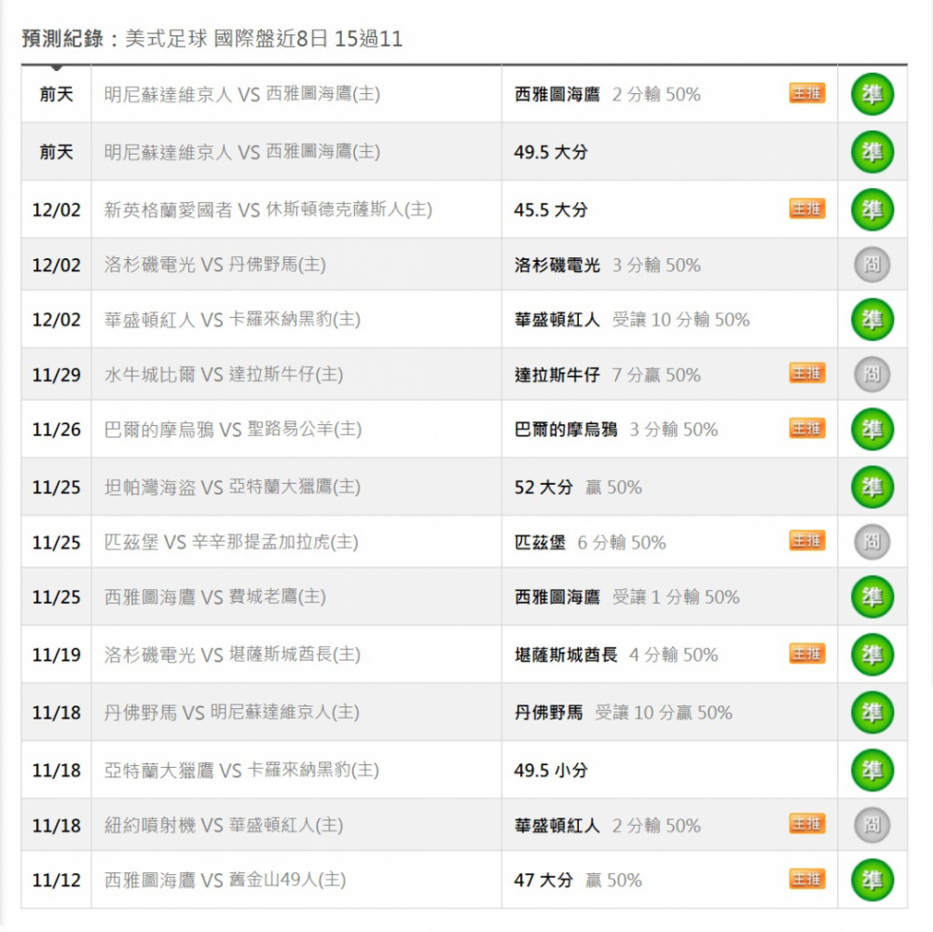Click the green 準 icon in the 堪薩斯城酋長 4分輸 row
Screen dimensions: 933x932
(x=871, y=654)
